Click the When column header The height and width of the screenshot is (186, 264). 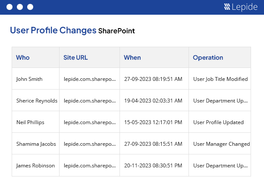tap(132, 58)
